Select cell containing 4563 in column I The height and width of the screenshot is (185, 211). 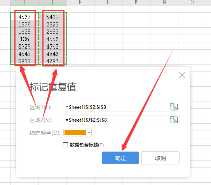(24, 17)
